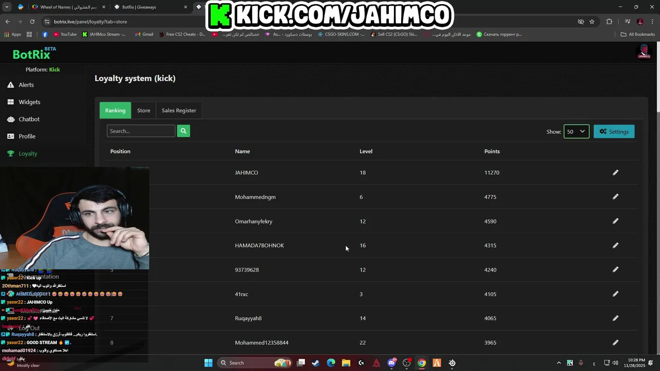Click the edit pencil for Mohammed12358844
This screenshot has width=660, height=371.
tap(615, 342)
